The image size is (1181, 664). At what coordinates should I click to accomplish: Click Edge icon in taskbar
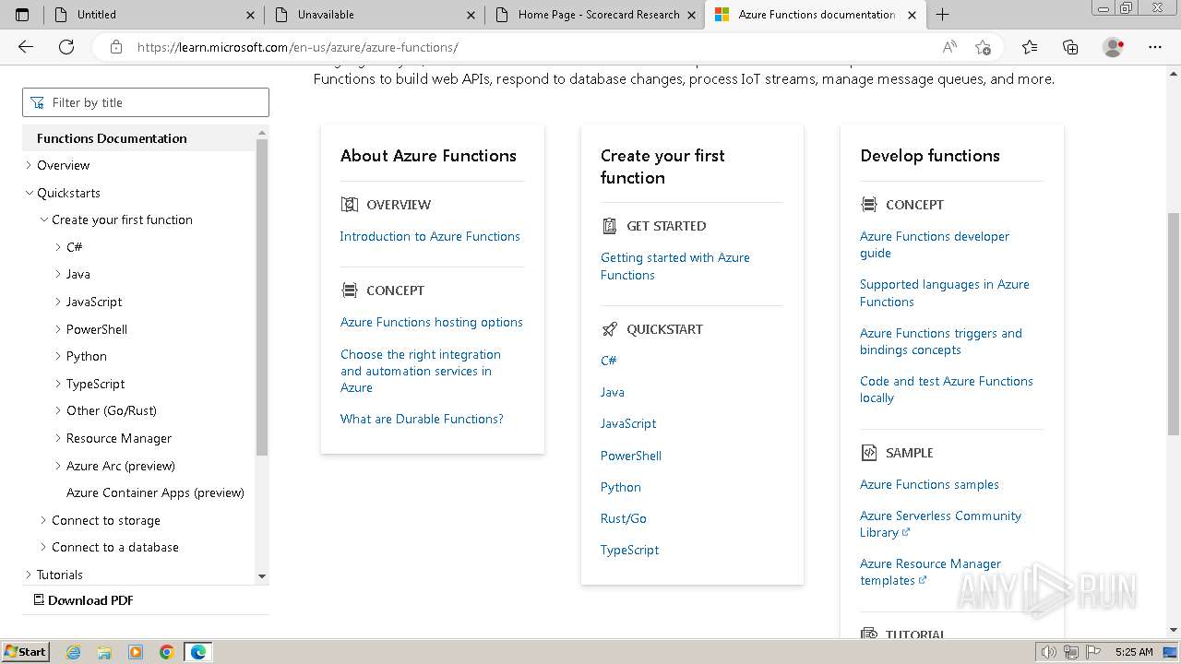[198, 652]
